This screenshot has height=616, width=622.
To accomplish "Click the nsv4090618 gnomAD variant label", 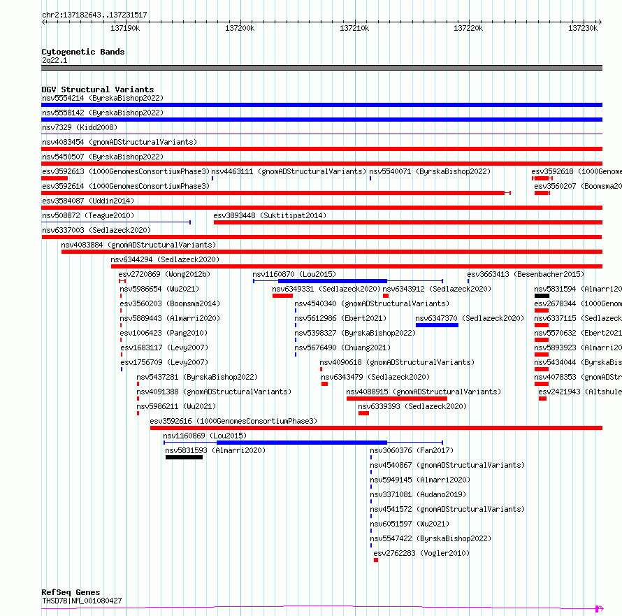I will (397, 362).
